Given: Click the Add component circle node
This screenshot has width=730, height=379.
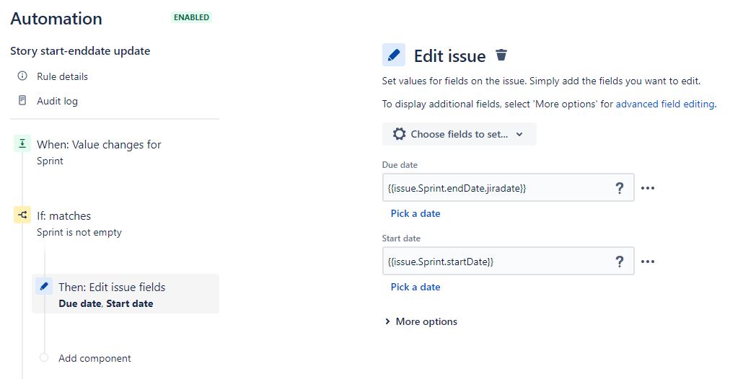Looking at the screenshot, I should tap(44, 357).
